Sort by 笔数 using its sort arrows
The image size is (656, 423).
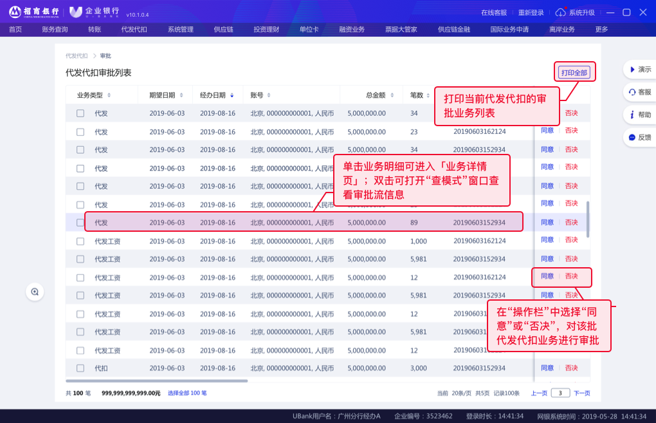(x=428, y=95)
